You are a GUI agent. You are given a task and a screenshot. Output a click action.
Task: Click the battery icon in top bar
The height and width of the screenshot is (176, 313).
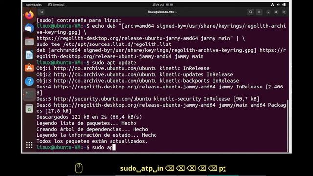(x=284, y=5)
